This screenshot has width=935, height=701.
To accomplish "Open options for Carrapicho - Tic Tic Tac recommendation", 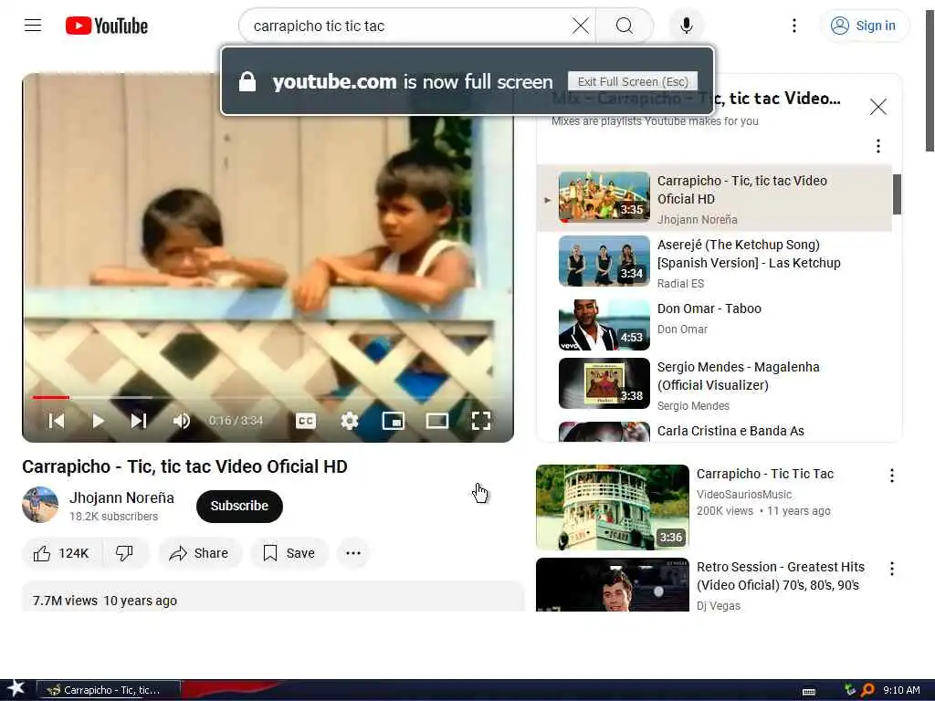I will point(891,475).
